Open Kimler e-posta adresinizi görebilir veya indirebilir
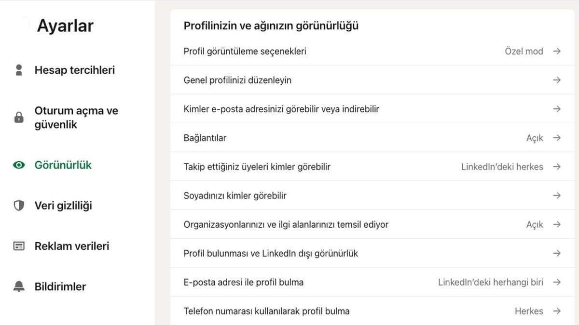 tap(557, 109)
